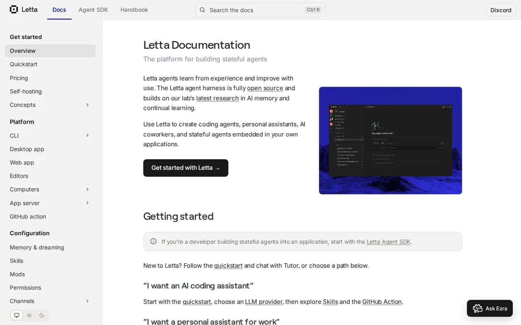Screen dimensions: 521x325
Task: Click the Letta app screenshot image
Action: (390, 141)
